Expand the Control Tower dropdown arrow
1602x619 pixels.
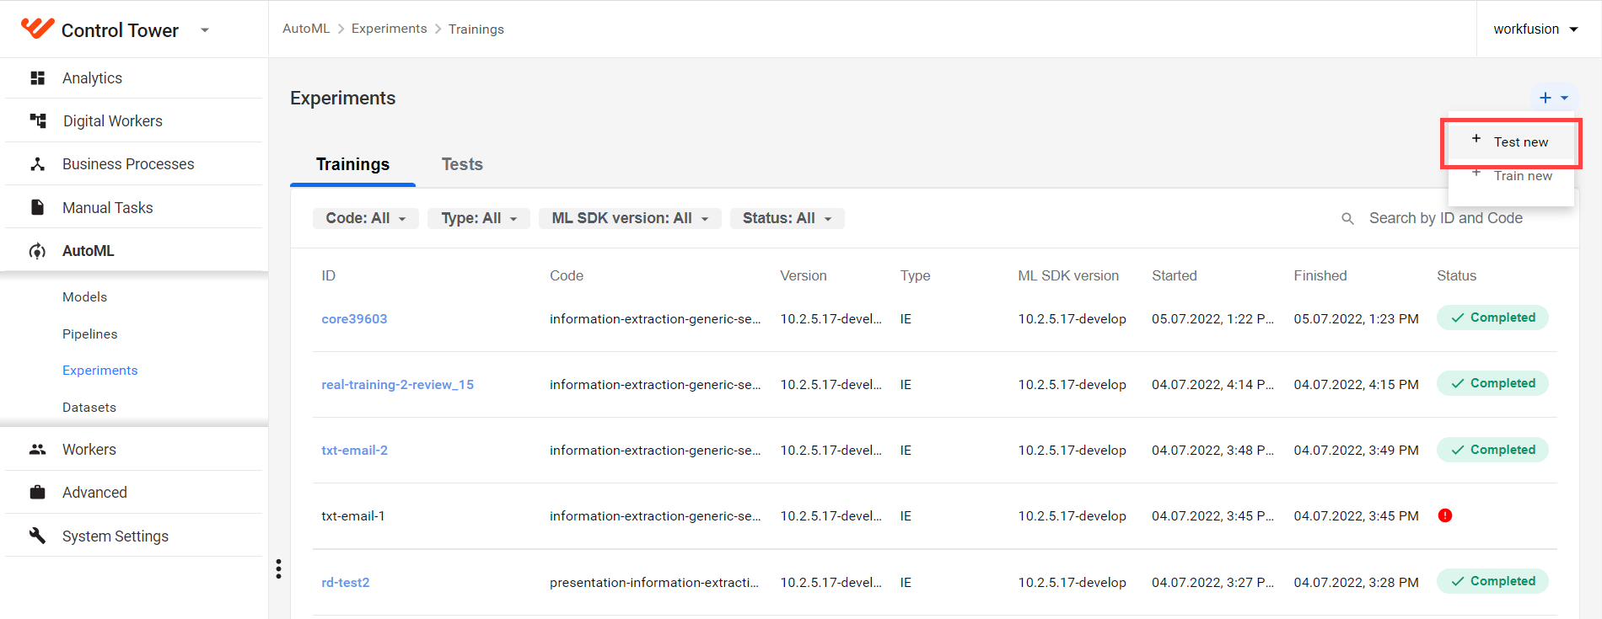(x=204, y=30)
